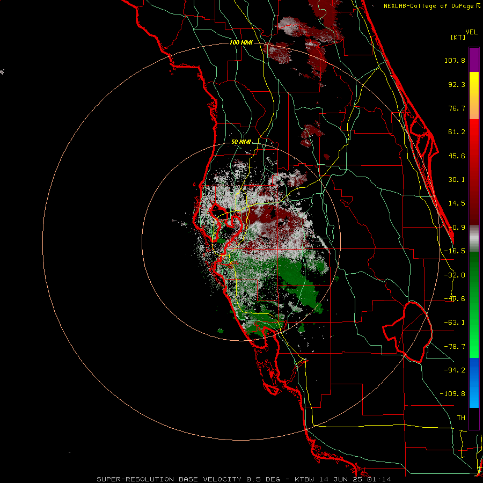The height and width of the screenshot is (483, 483).
Task: Select the 61.2 scale value
Action: click(x=457, y=132)
